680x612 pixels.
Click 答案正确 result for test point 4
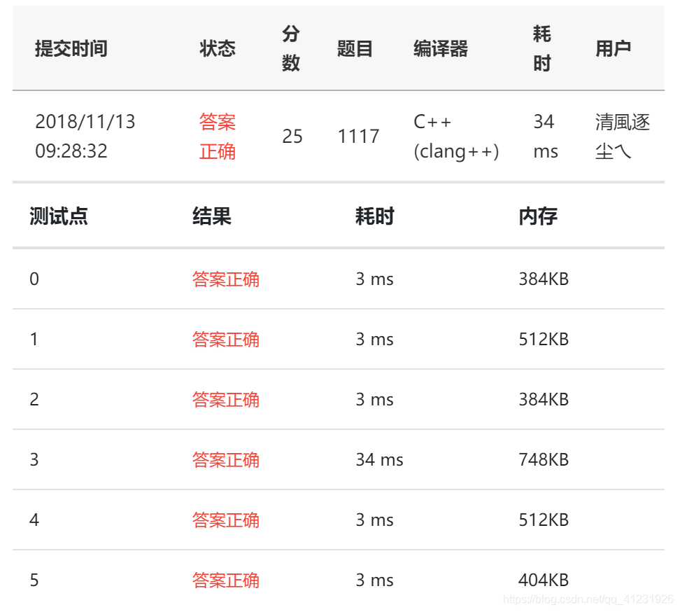pyautogui.click(x=225, y=520)
